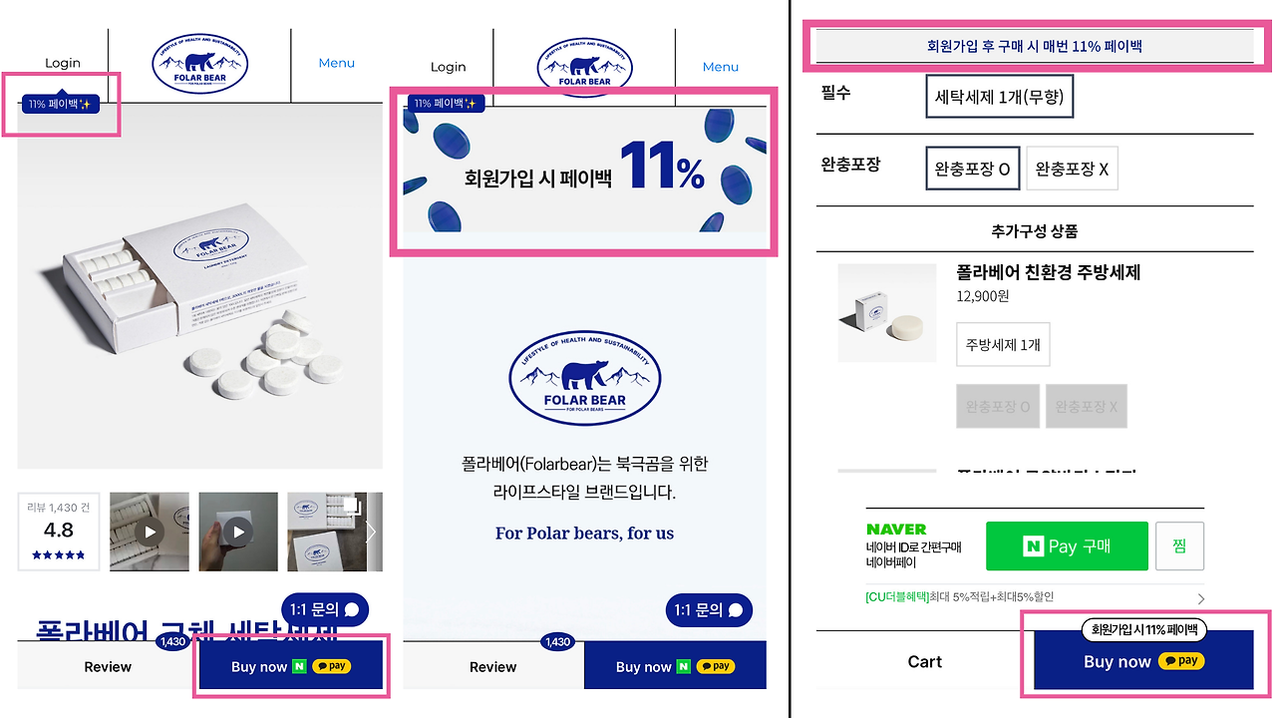Expand the CU더블혜택 benefits chevron

click(x=1200, y=598)
